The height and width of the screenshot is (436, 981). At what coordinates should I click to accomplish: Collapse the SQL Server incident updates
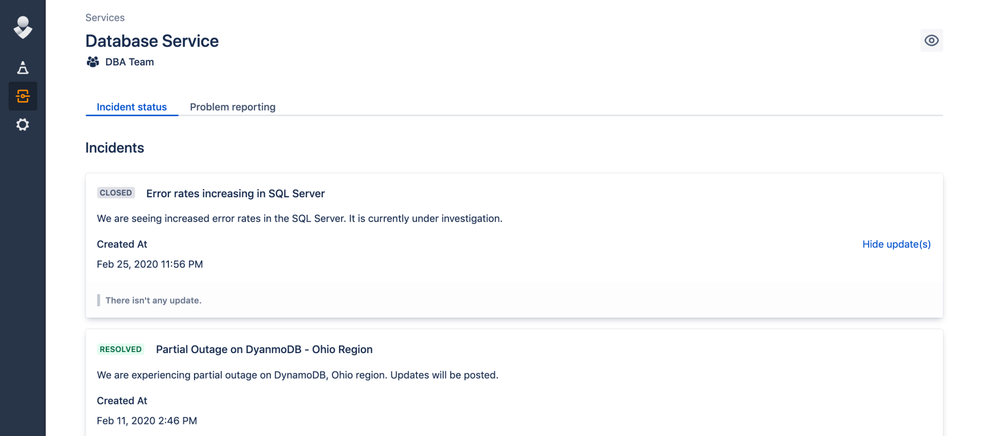(x=896, y=244)
